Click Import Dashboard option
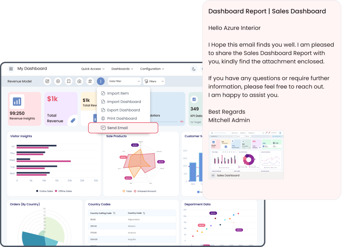The height and width of the screenshot is (247, 343). (x=123, y=102)
